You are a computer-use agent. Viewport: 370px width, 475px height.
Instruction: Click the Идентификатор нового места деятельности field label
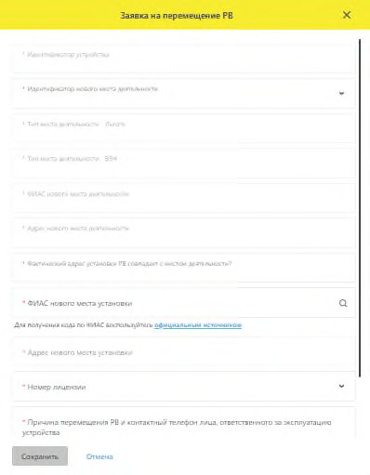pyautogui.click(x=93, y=89)
